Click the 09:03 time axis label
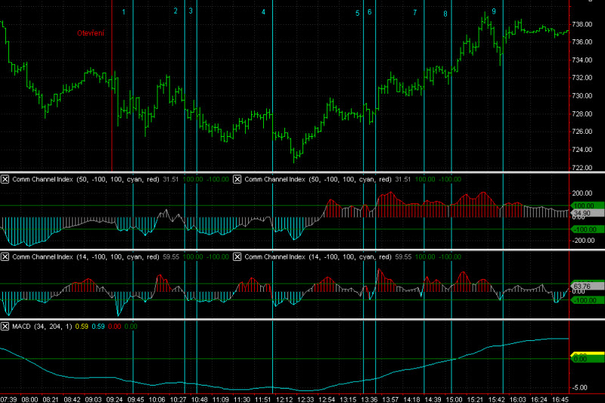Image resolution: width=605 pixels, height=403 pixels. pos(93,399)
